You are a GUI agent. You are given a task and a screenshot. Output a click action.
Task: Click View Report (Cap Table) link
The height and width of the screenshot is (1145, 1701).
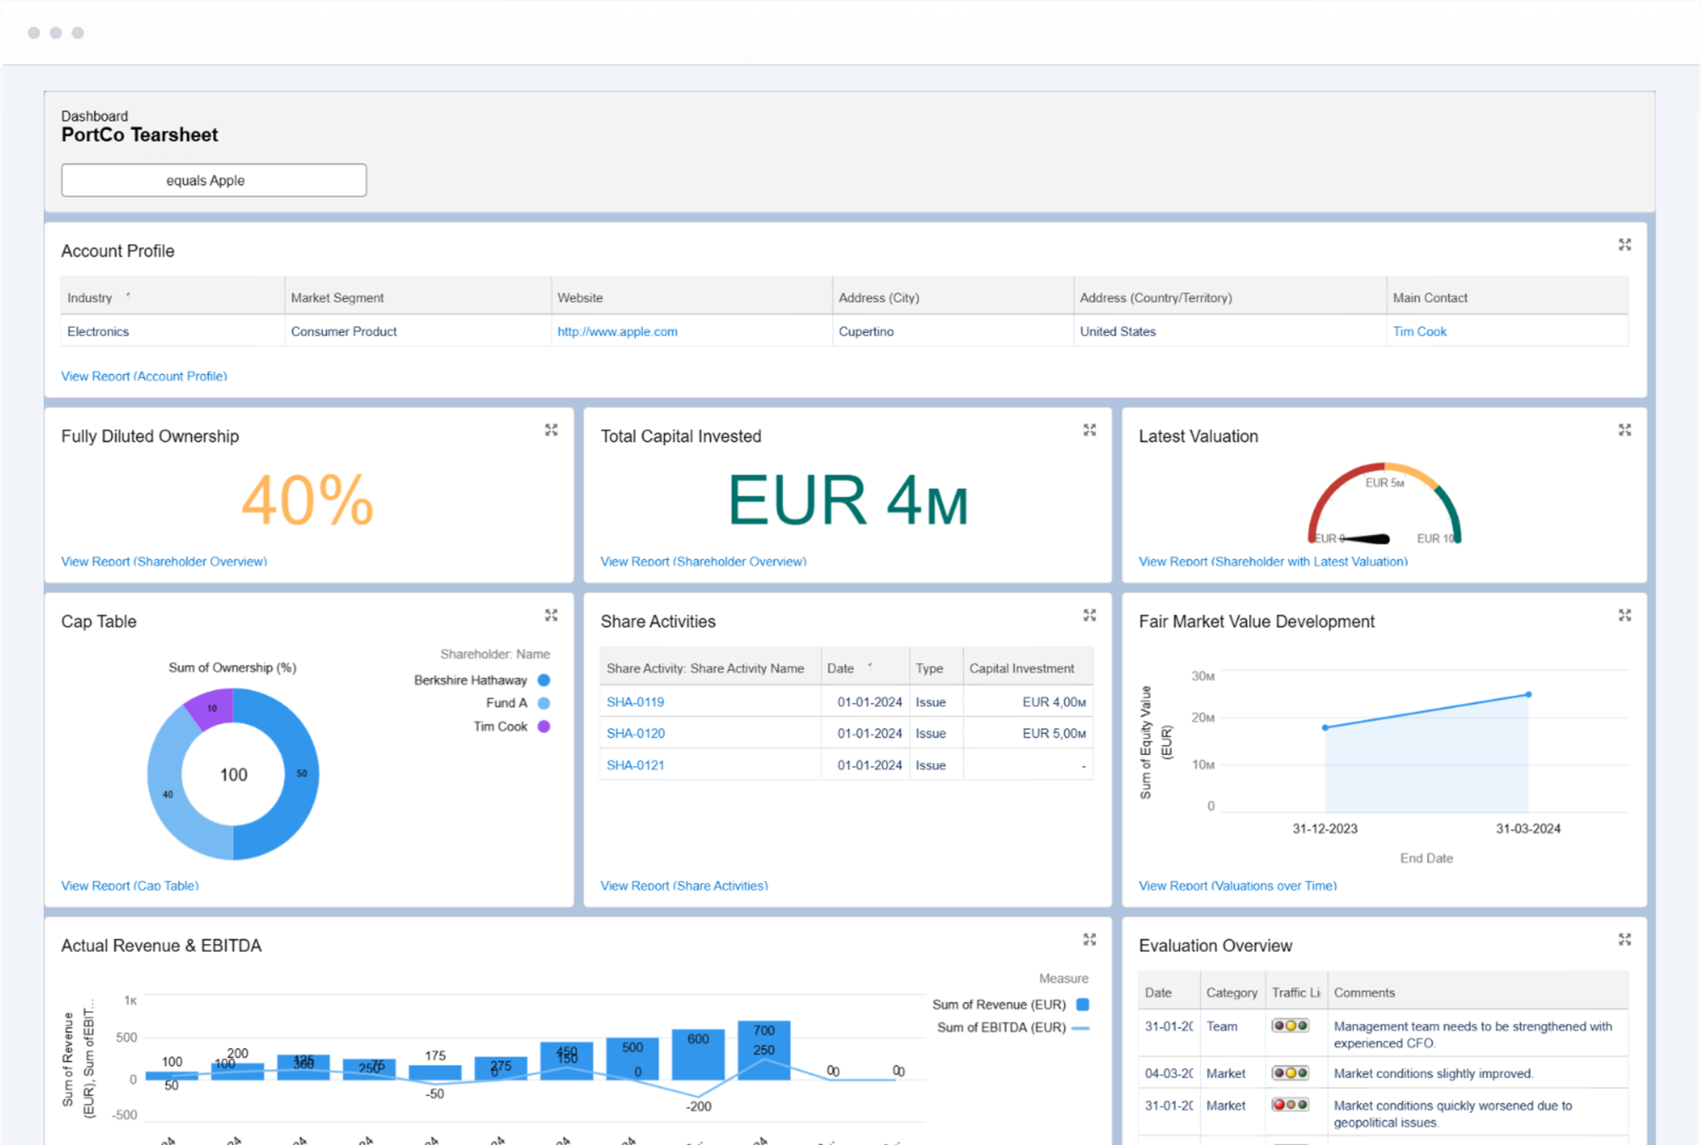click(130, 885)
